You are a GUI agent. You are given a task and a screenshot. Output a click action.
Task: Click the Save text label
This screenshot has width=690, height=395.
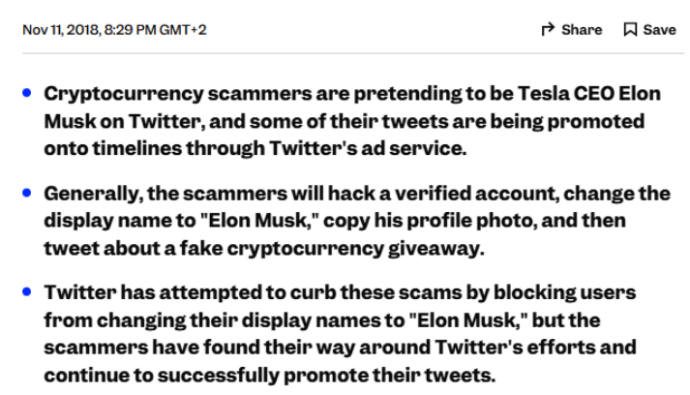pyautogui.click(x=659, y=29)
